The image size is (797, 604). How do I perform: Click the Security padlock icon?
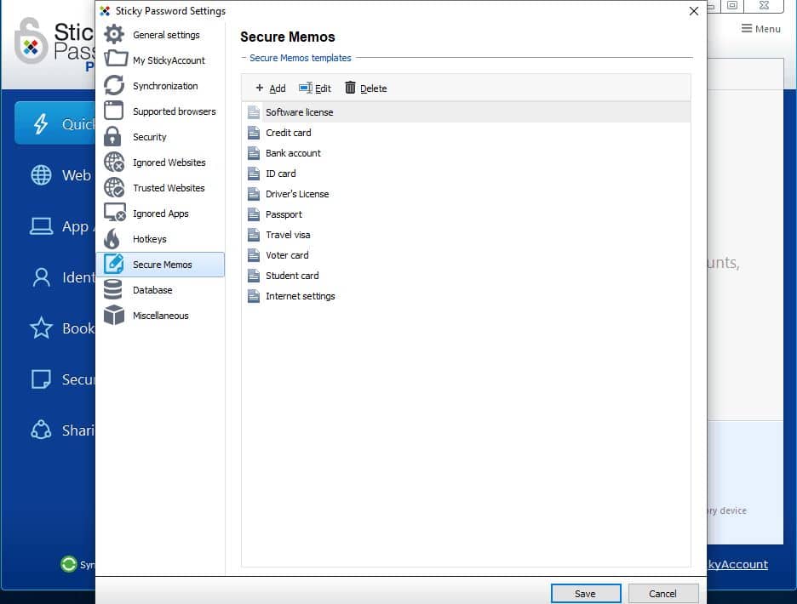(x=112, y=137)
